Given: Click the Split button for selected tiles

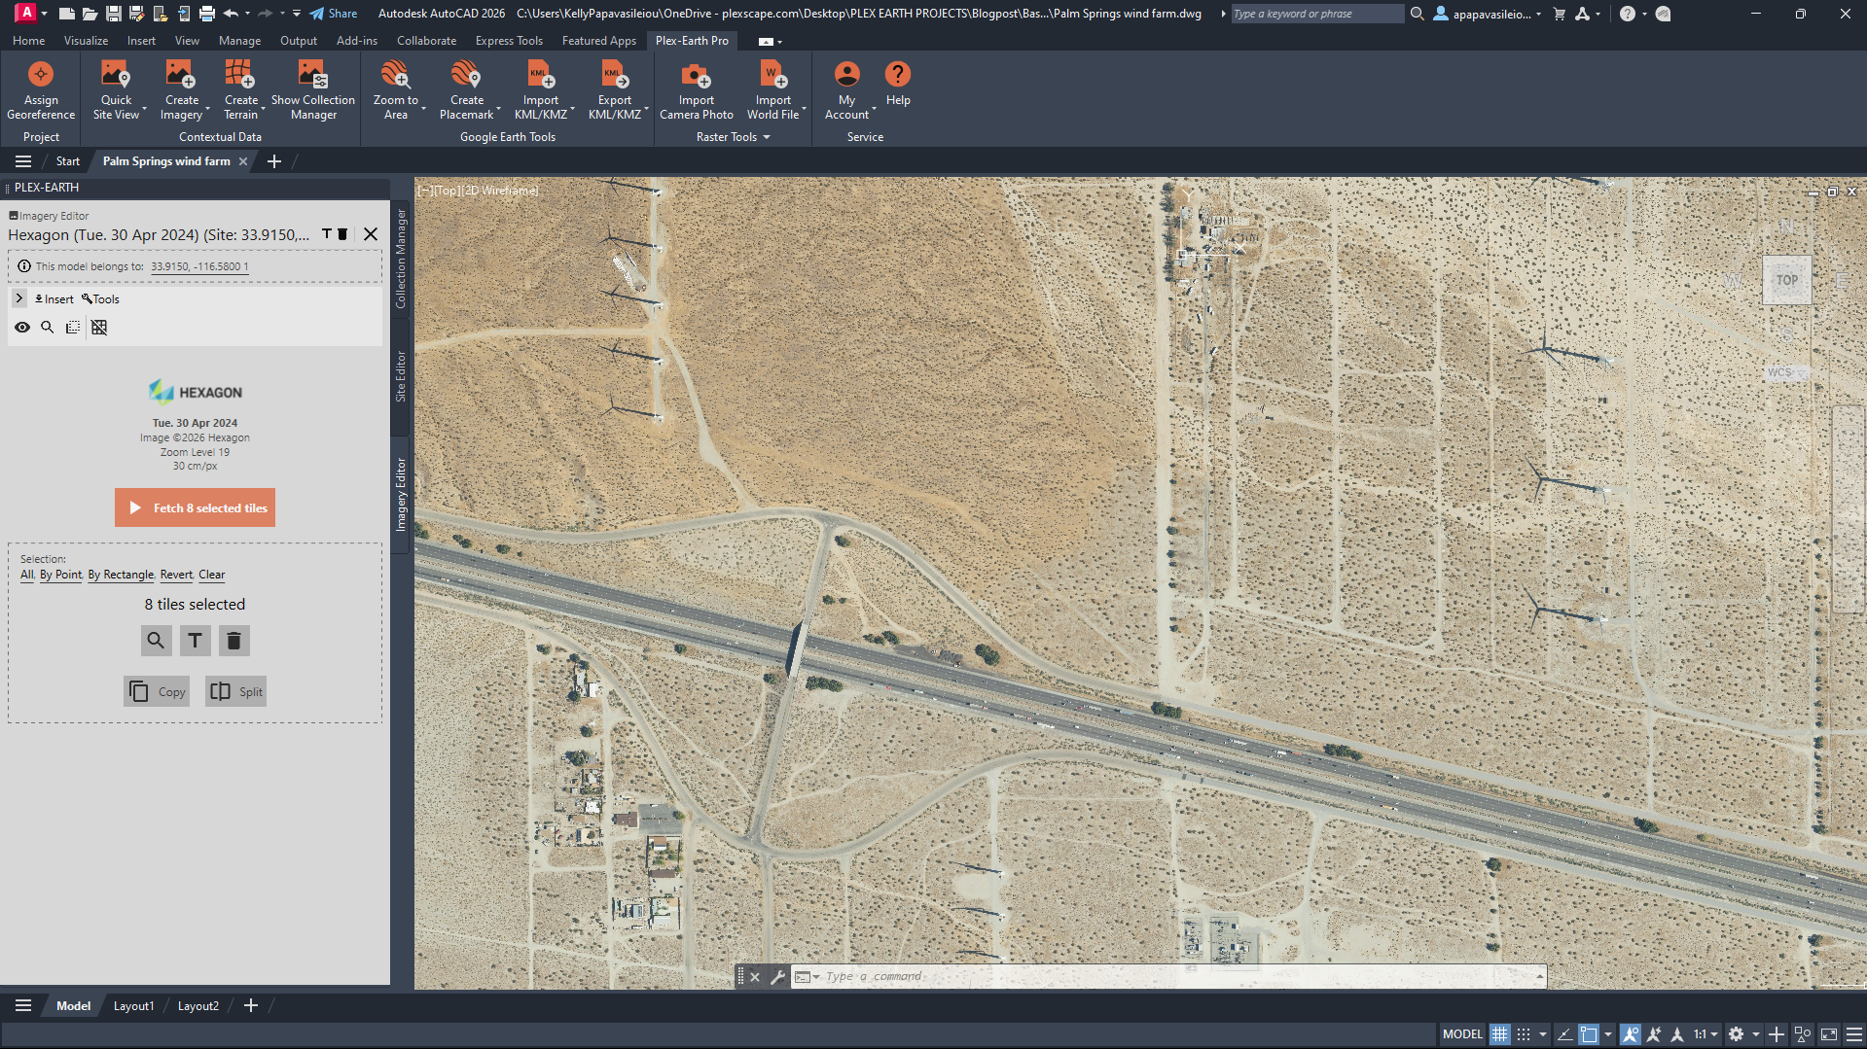Looking at the screenshot, I should coord(235,691).
